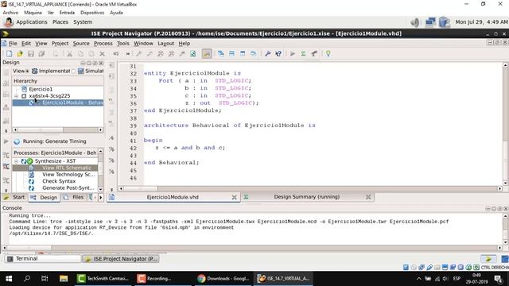Open Windows File Explorer from the taskbar
This screenshot has width=509, height=286.
click(x=64, y=279)
